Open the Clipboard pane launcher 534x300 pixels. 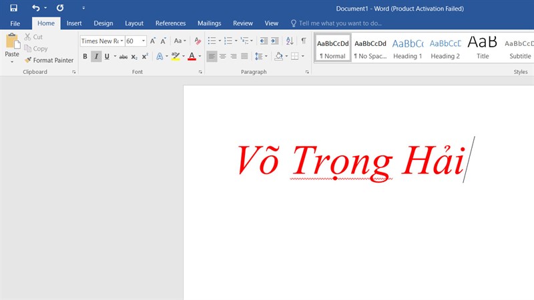coord(74,72)
